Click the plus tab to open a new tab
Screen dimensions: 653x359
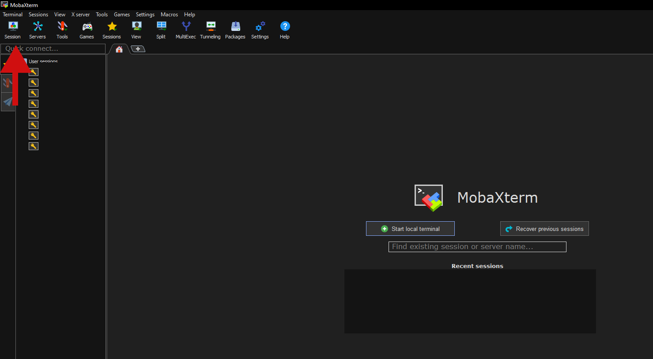coord(138,49)
